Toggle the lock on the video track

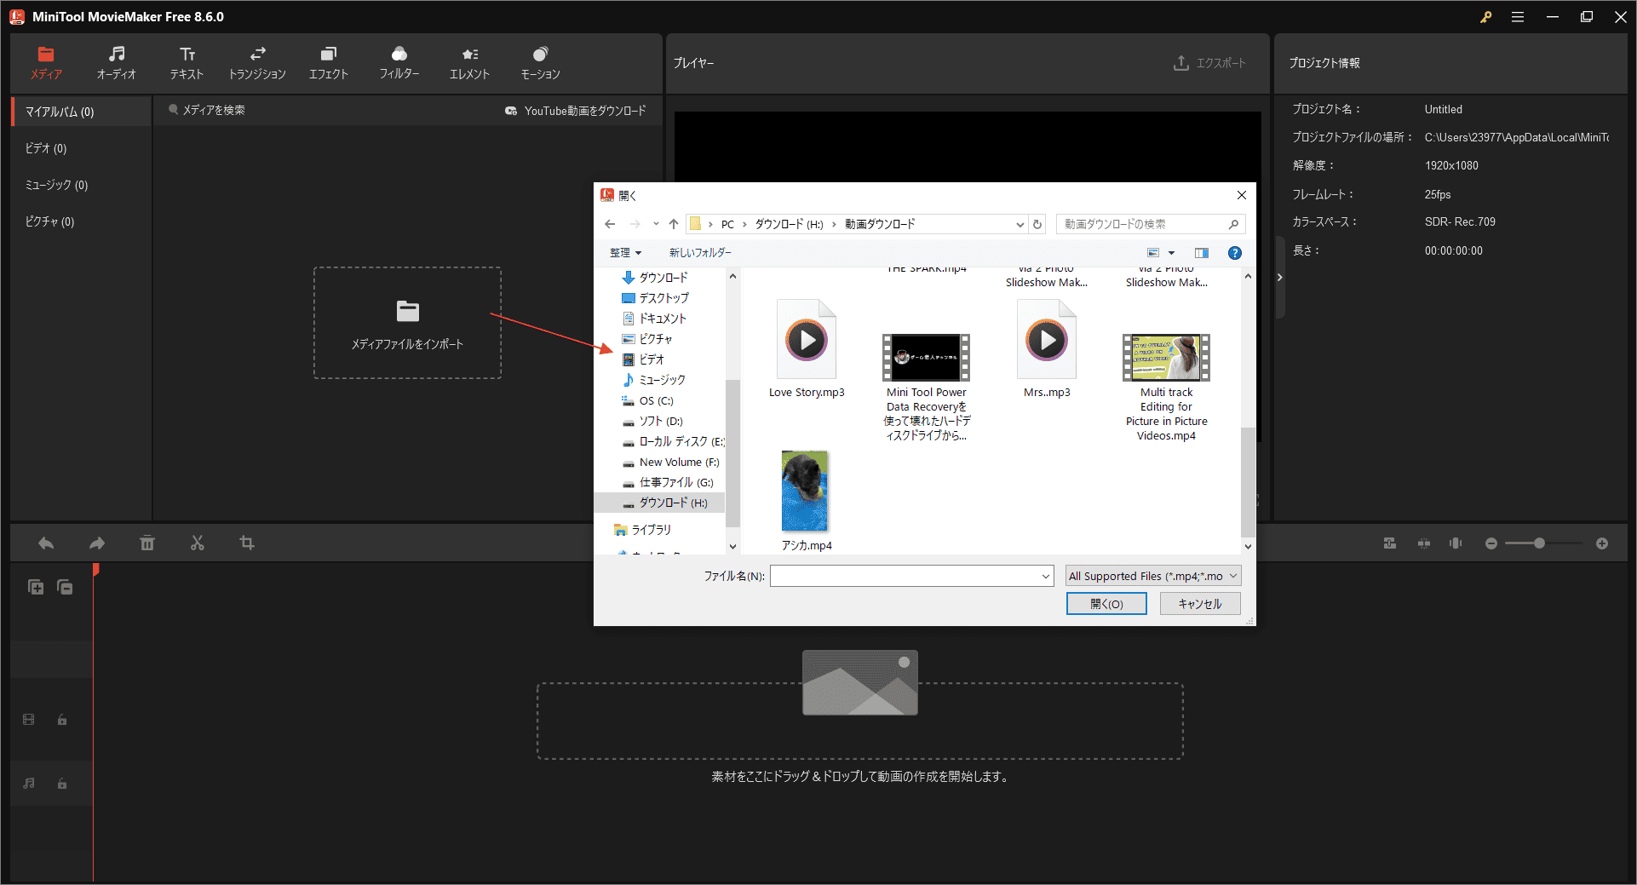coord(61,719)
